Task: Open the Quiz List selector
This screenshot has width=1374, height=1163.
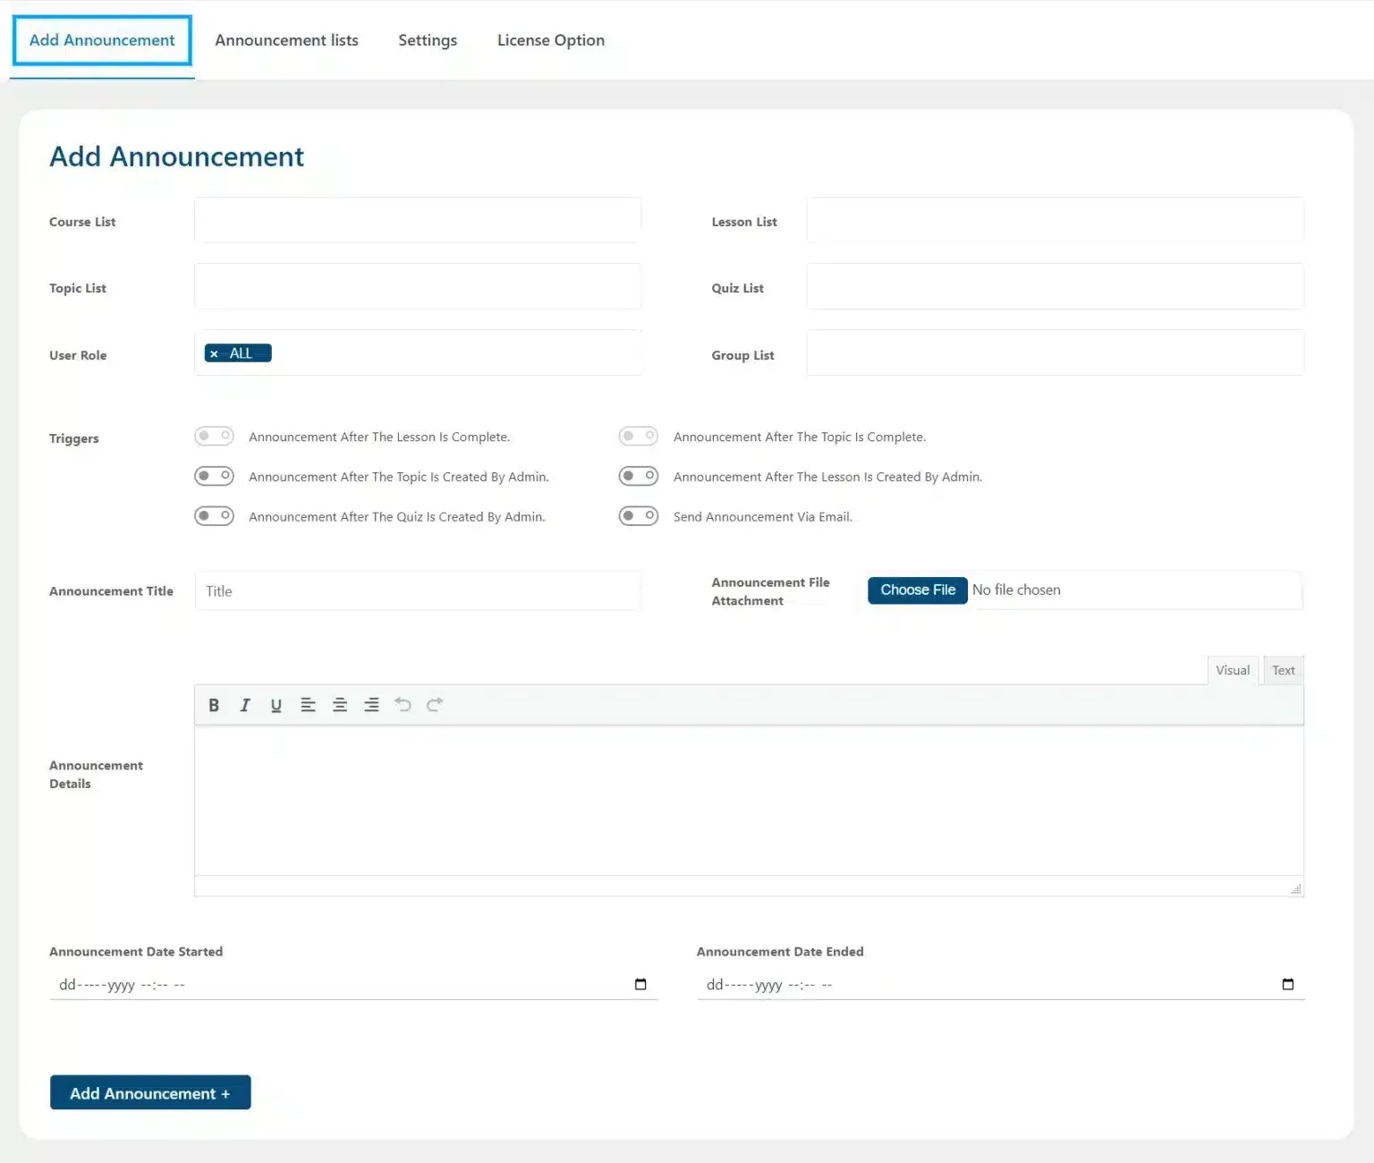Action: (1055, 286)
